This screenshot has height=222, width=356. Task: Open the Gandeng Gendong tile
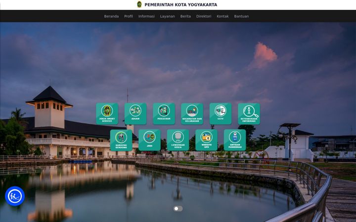121,140
